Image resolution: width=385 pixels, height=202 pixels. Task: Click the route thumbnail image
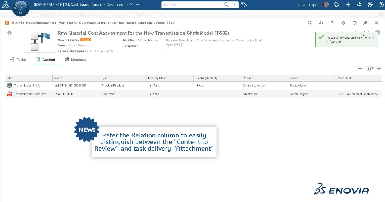click(x=40, y=41)
